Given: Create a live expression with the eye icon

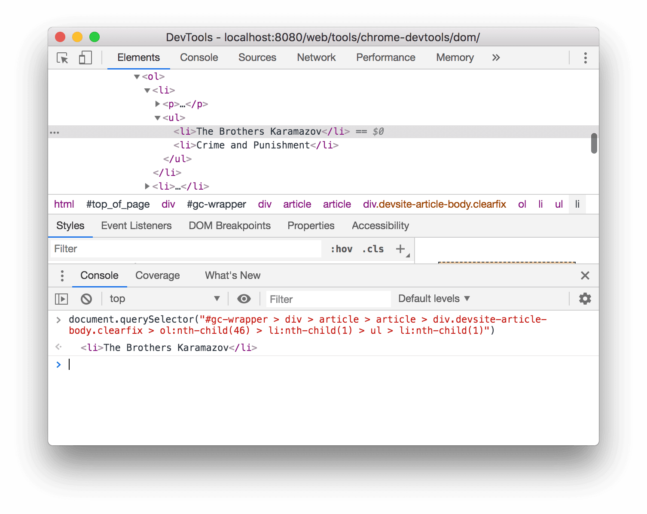Looking at the screenshot, I should point(244,299).
